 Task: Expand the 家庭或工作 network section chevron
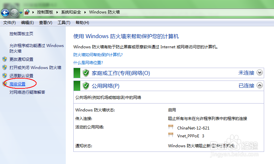[x=260, y=73]
